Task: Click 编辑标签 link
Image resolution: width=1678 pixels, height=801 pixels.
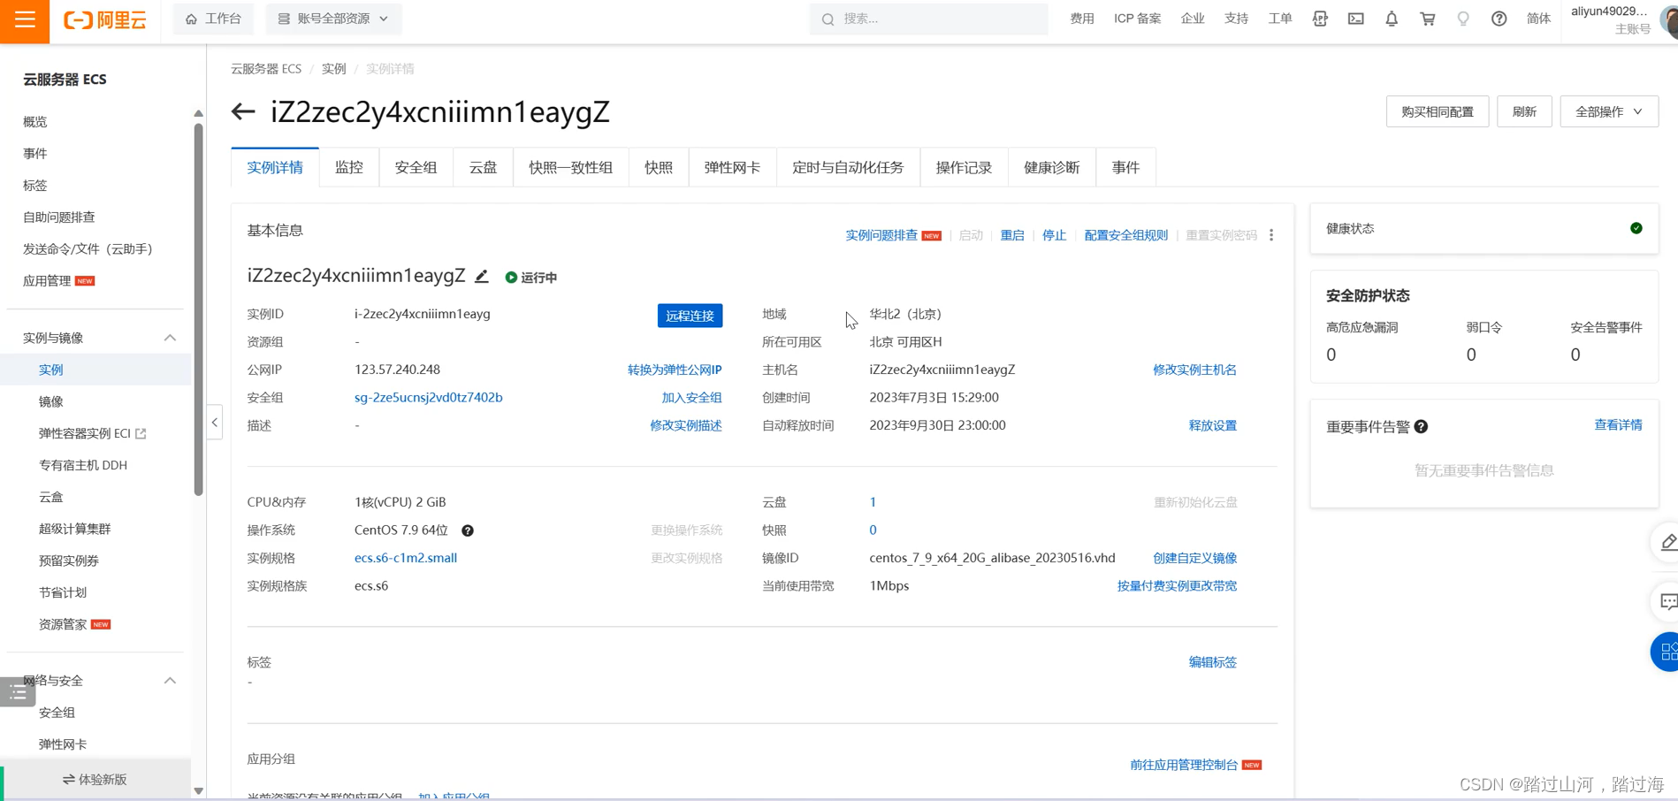Action: (x=1213, y=662)
